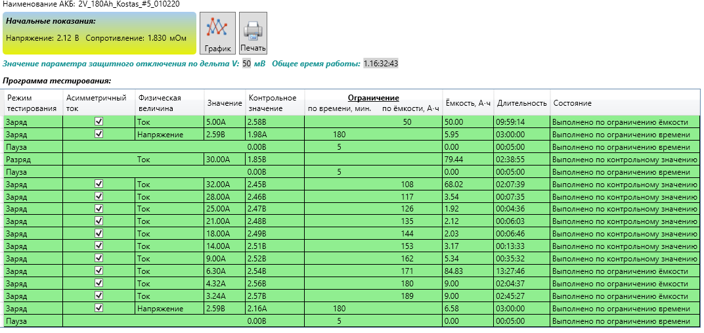Click the Напряжение 2.12 В reading

point(43,38)
